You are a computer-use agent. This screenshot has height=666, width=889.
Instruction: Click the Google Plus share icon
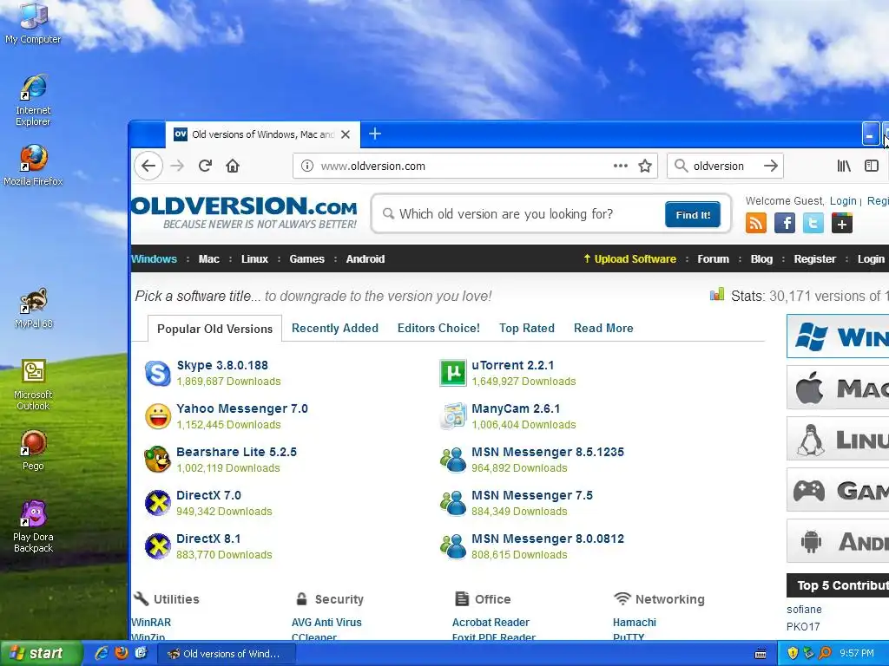coord(842,223)
